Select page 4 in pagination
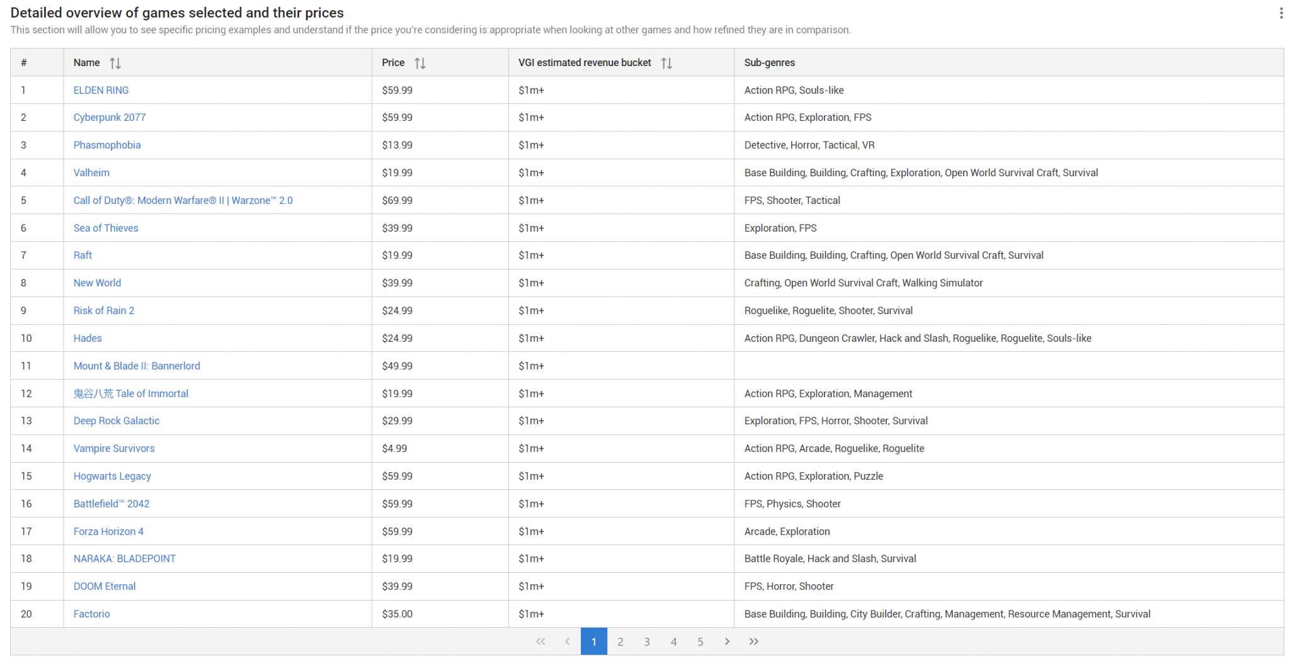The width and height of the screenshot is (1290, 661). (674, 641)
